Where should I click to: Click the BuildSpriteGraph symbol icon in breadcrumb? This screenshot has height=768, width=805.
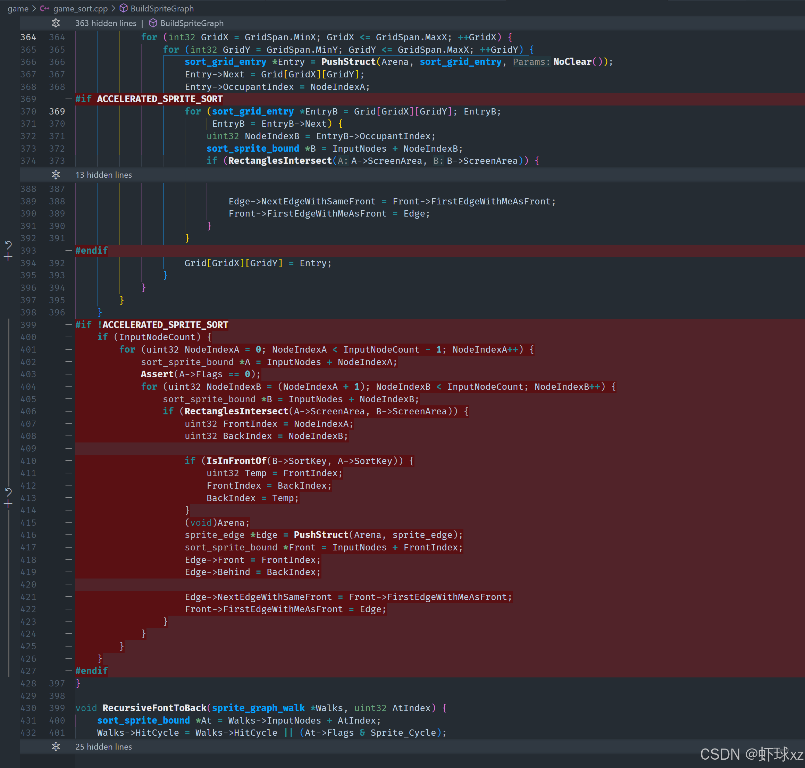tap(123, 8)
